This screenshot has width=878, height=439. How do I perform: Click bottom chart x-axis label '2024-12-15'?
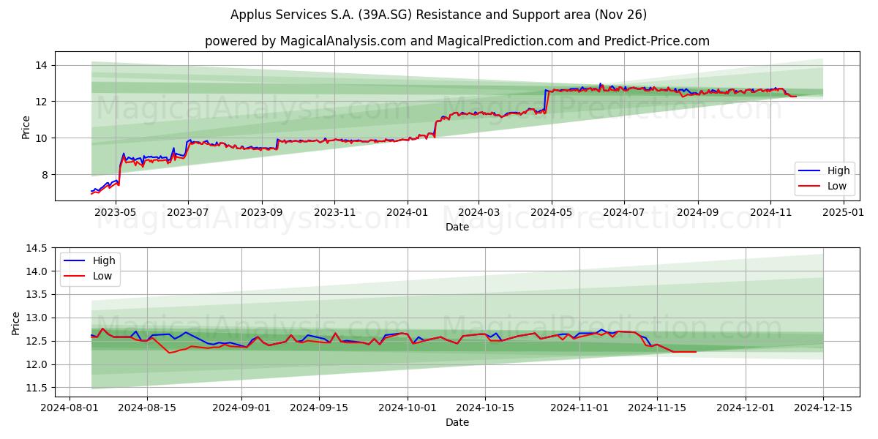coord(823,408)
